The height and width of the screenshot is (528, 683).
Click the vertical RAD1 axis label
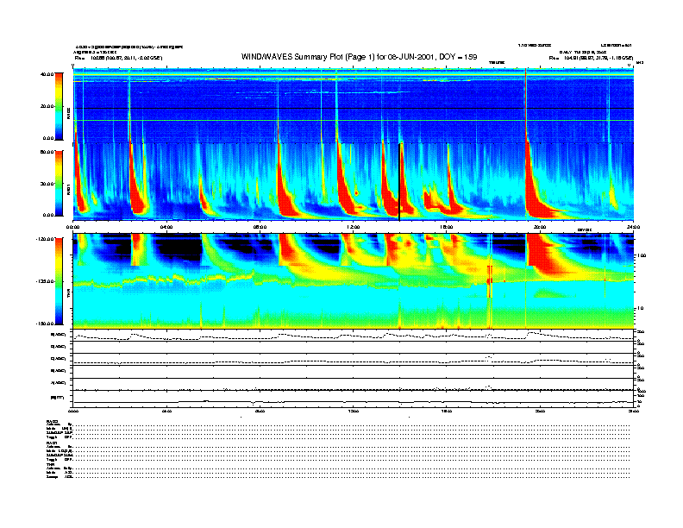[x=68, y=191]
